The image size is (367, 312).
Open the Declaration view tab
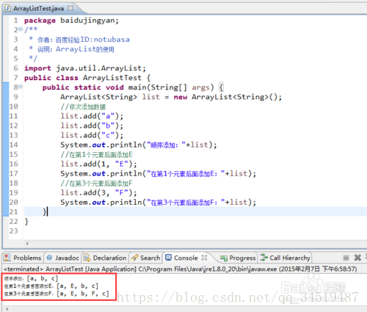[x=105, y=258]
